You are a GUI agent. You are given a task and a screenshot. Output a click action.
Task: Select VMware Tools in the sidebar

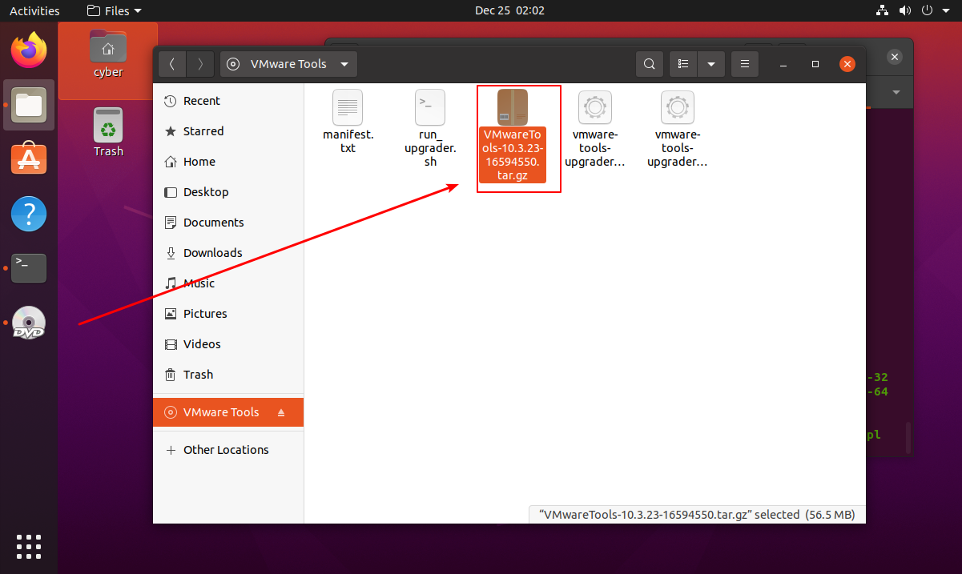pyautogui.click(x=228, y=412)
